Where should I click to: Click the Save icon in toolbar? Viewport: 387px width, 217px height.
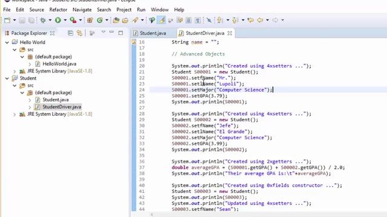[22, 20]
